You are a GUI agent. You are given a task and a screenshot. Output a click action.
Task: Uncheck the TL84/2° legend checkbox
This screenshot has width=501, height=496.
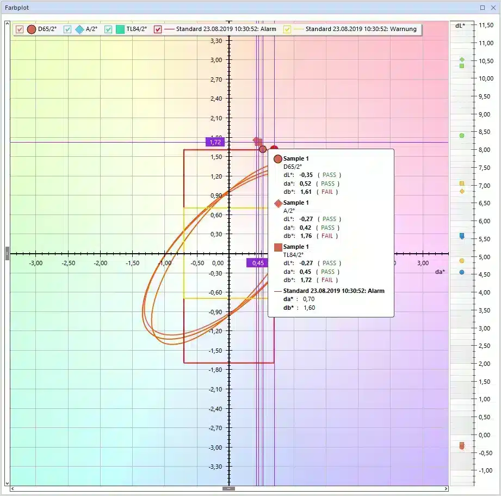(x=108, y=29)
